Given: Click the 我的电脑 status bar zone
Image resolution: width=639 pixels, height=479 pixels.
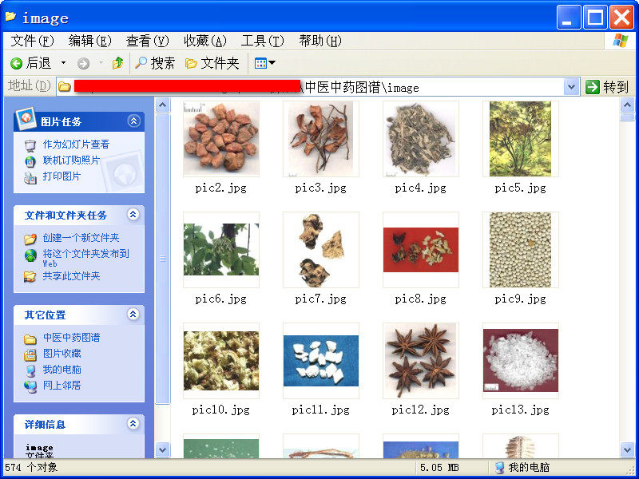Looking at the screenshot, I should coord(524,467).
